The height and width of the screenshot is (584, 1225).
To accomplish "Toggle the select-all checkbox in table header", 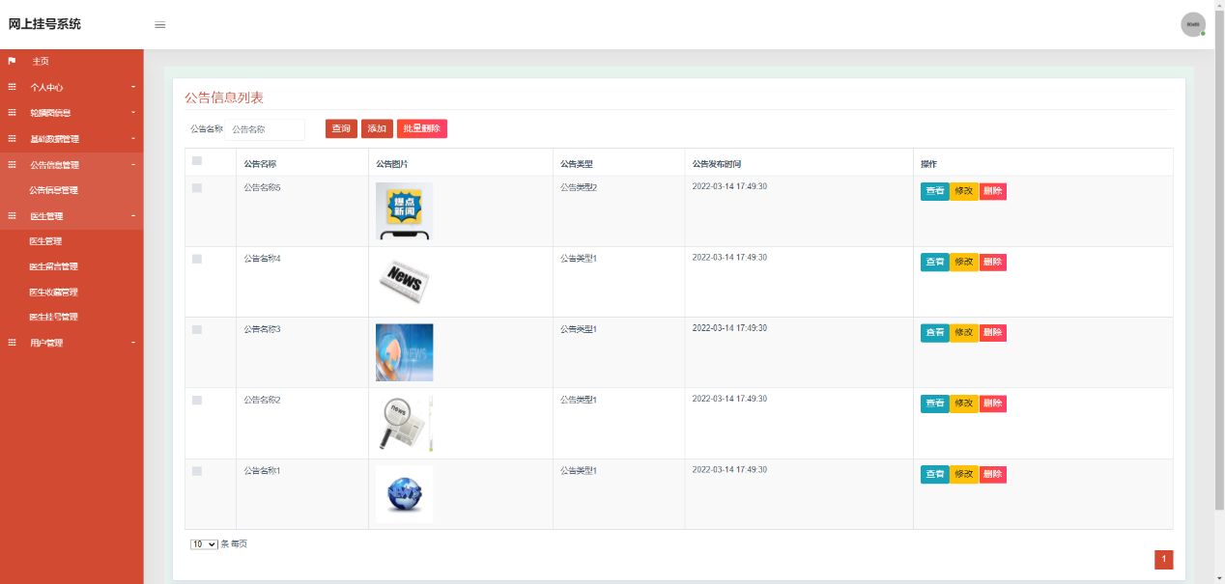I will click(197, 161).
